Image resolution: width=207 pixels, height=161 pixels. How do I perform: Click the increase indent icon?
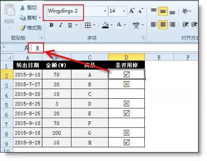click(194, 25)
